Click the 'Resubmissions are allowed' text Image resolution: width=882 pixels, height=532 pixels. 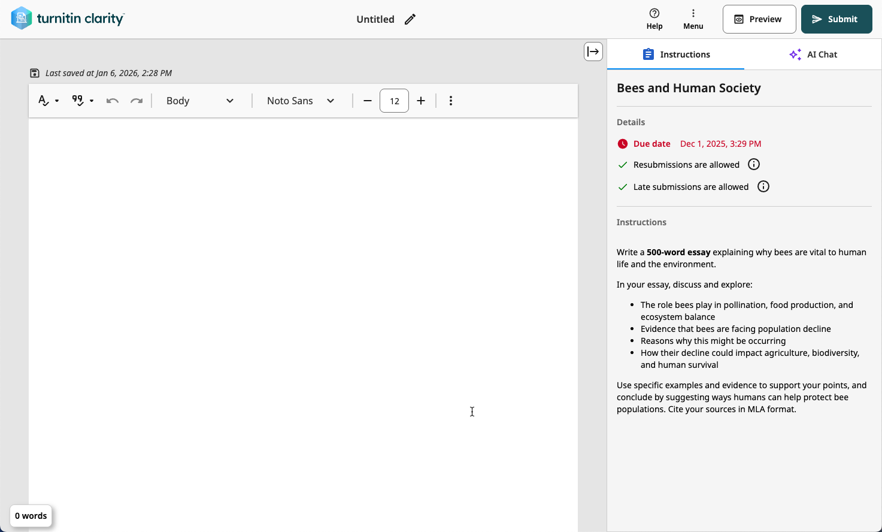click(686, 165)
